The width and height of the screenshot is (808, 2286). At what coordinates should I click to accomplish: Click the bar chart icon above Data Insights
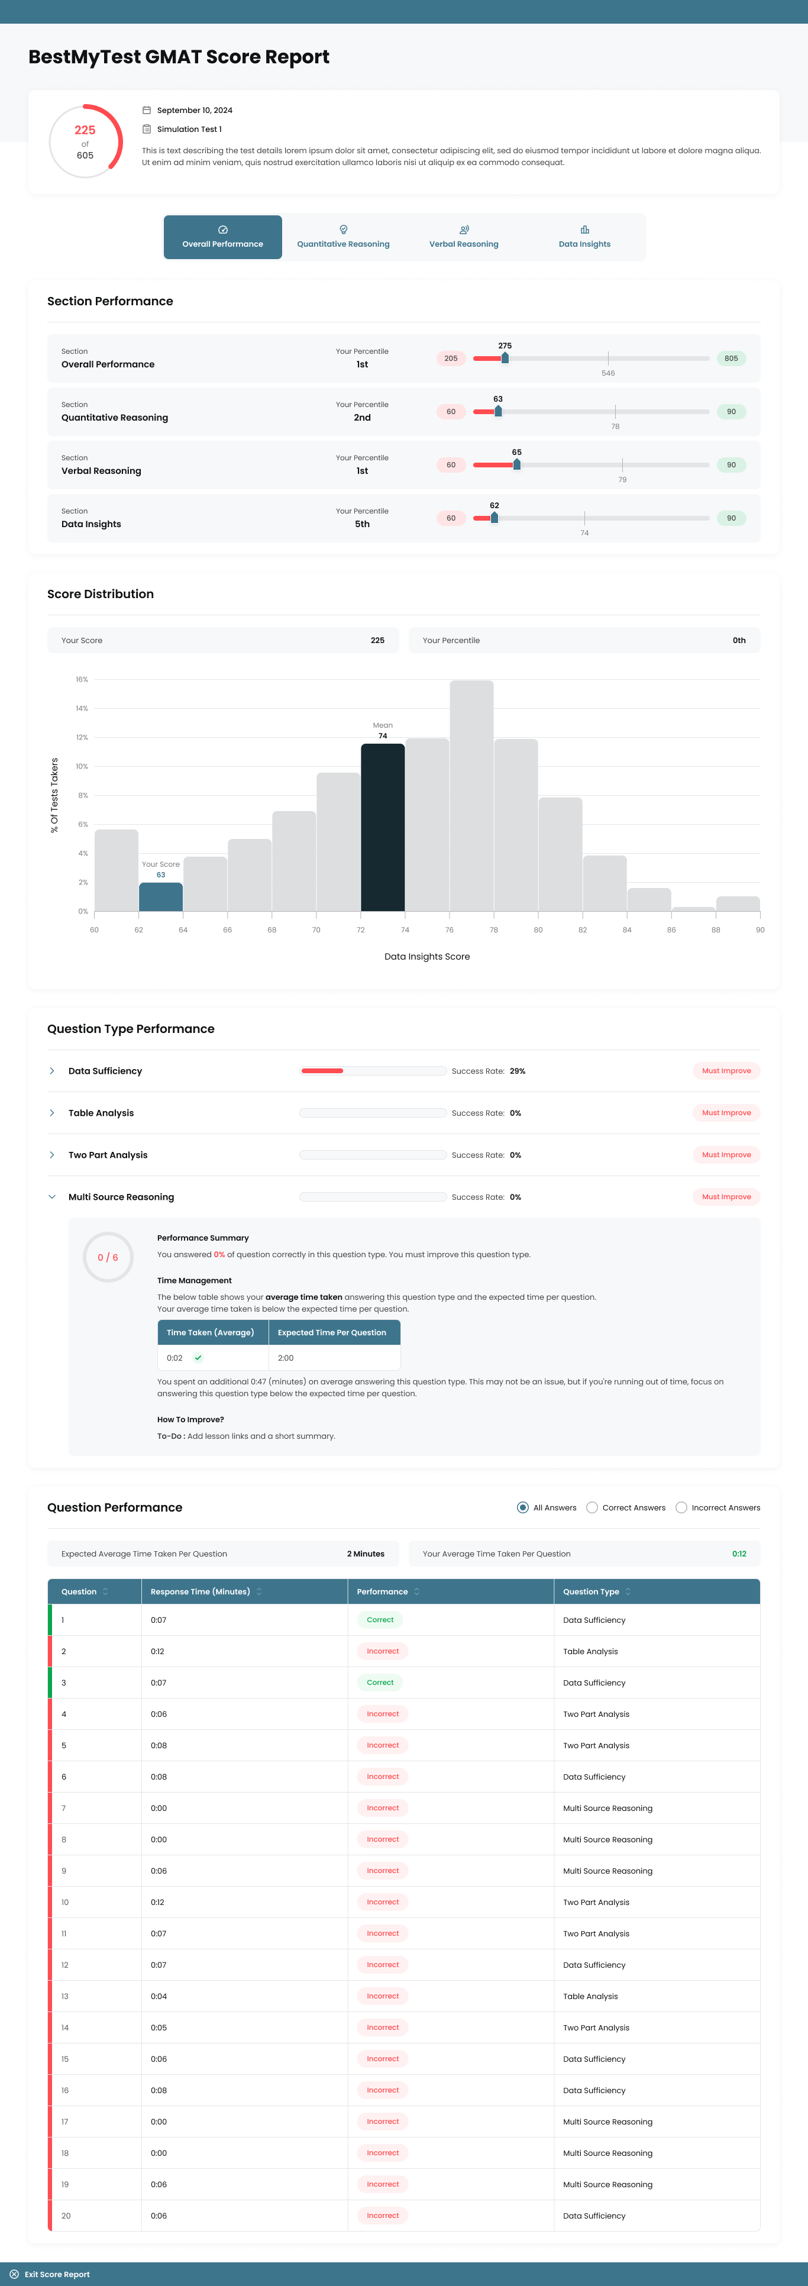(584, 230)
